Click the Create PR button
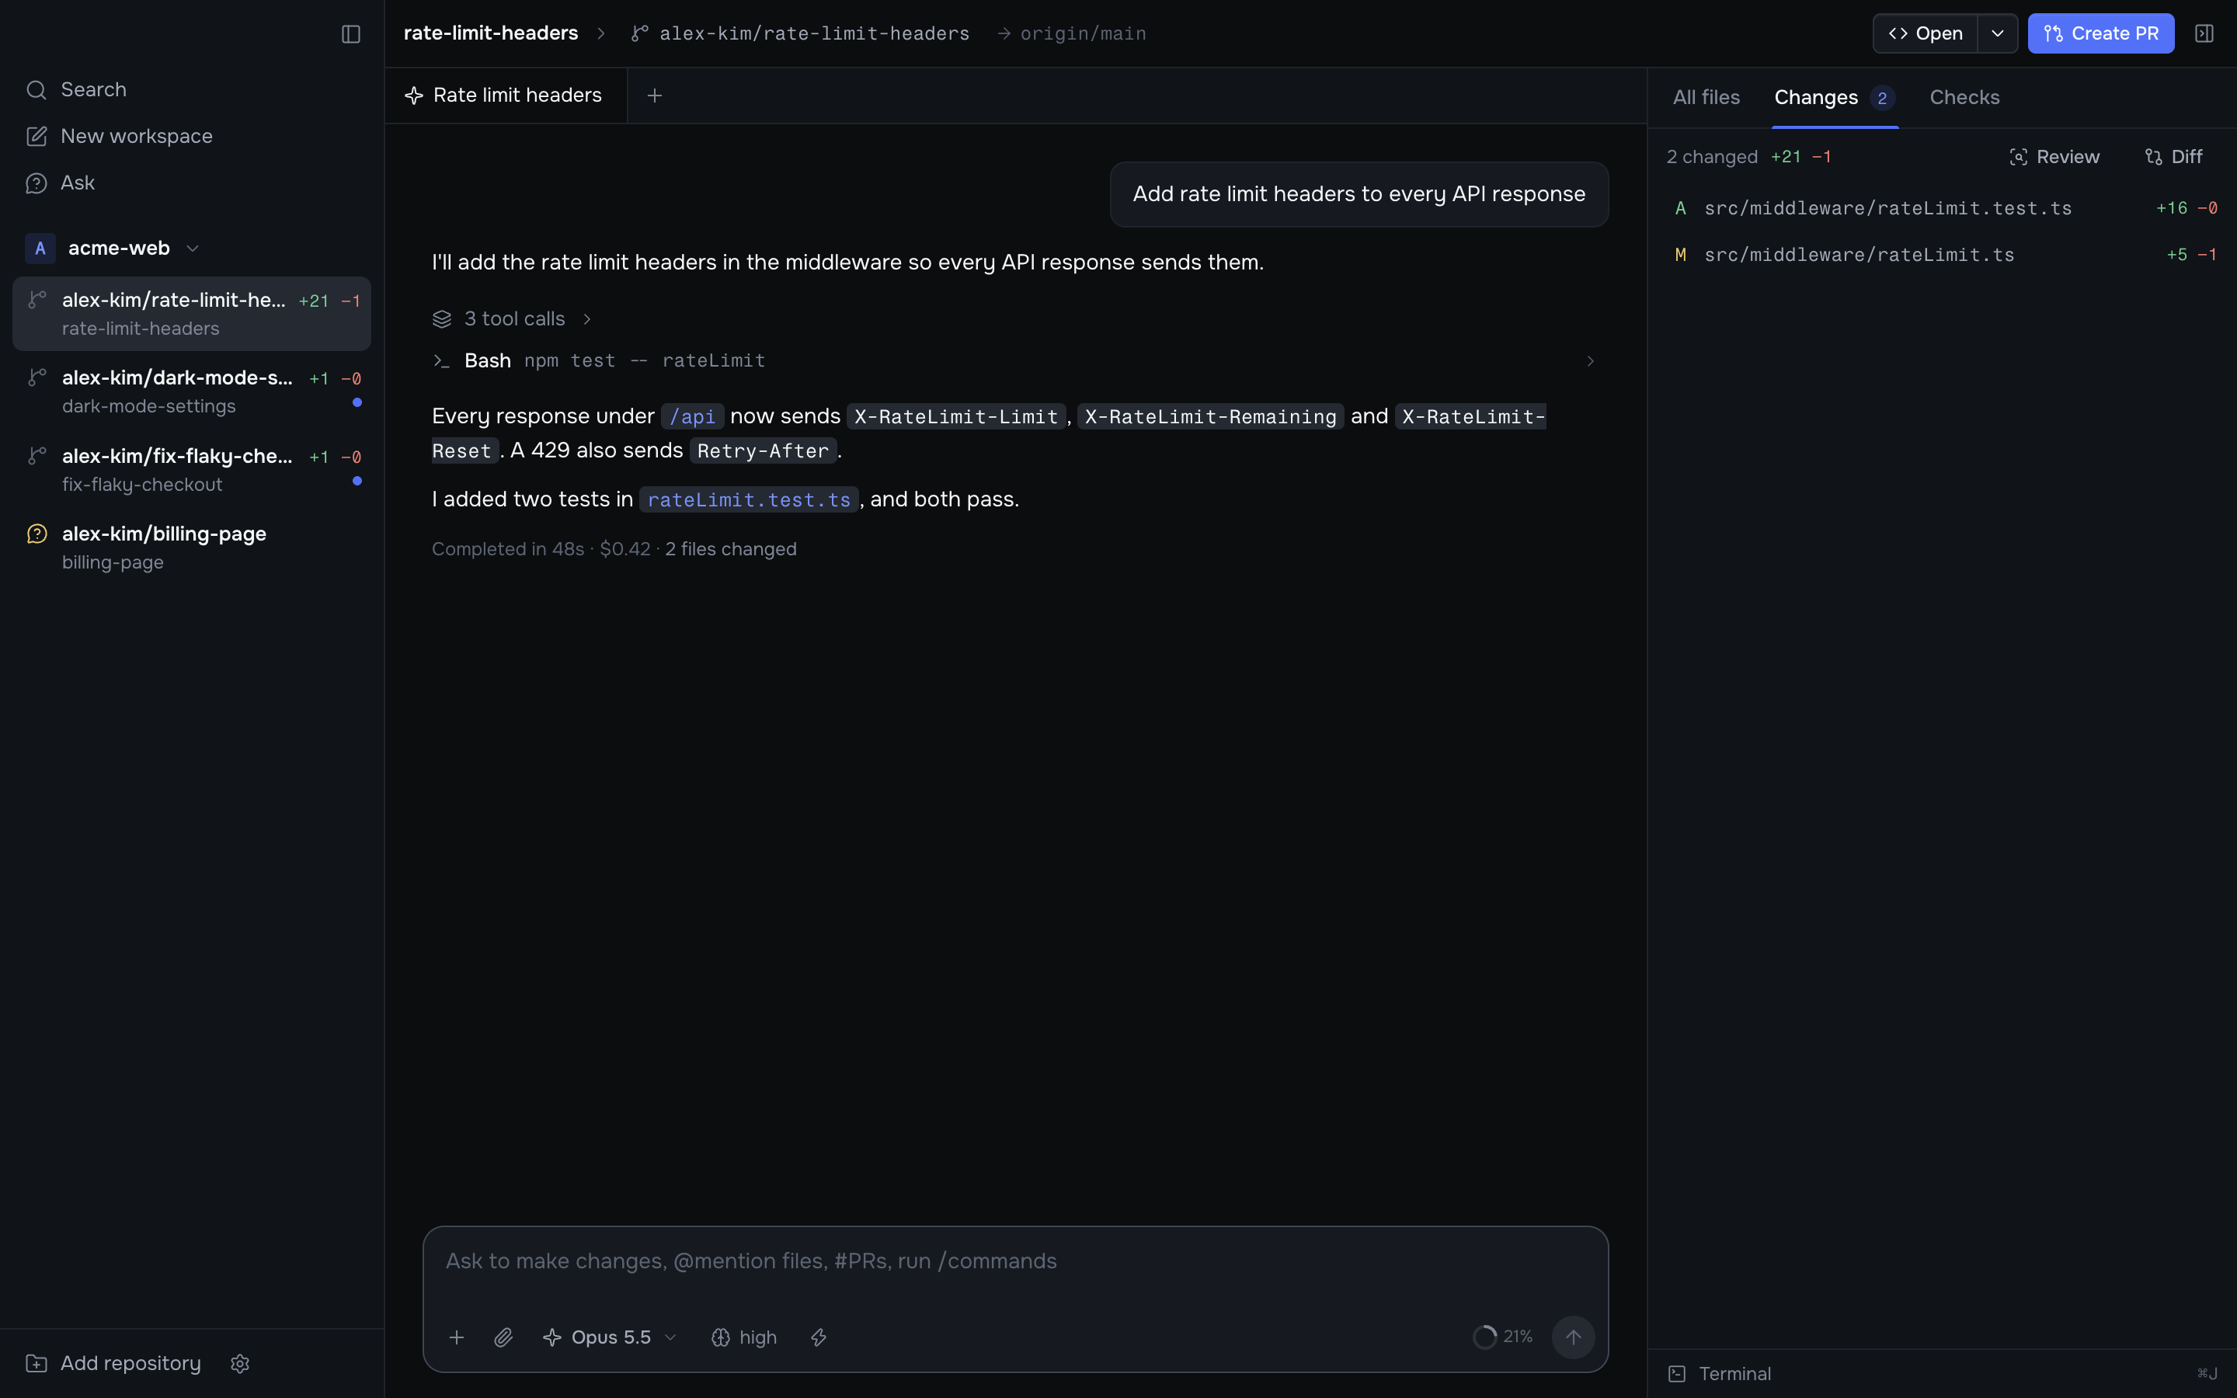Viewport: 2237px width, 1398px height. 2100,33
